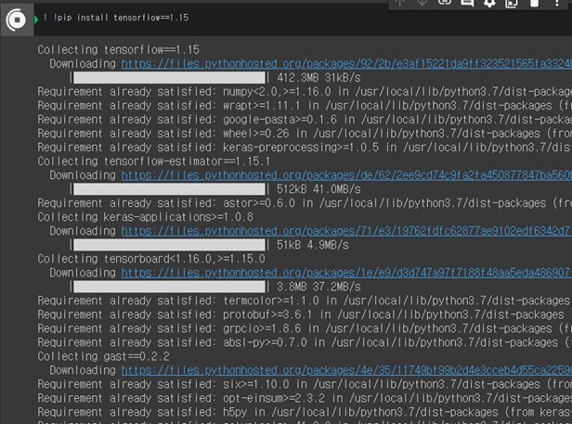Click the wrapt>=1.11.1 requirement line
This screenshot has width=572, height=424.
pos(305,106)
